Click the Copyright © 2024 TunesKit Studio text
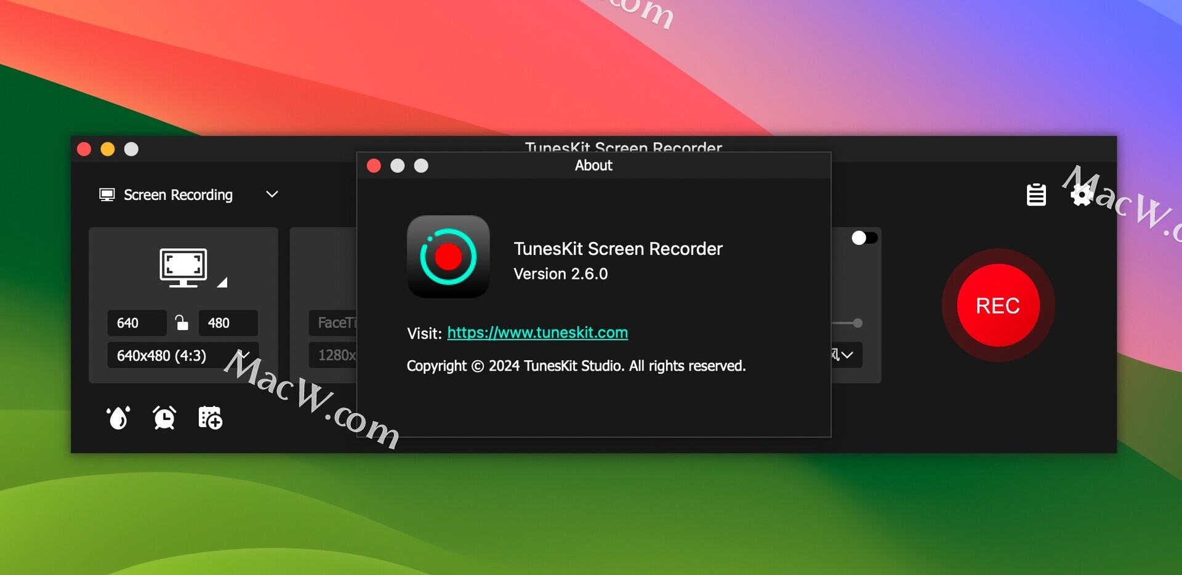This screenshot has width=1182, height=575. click(x=576, y=366)
